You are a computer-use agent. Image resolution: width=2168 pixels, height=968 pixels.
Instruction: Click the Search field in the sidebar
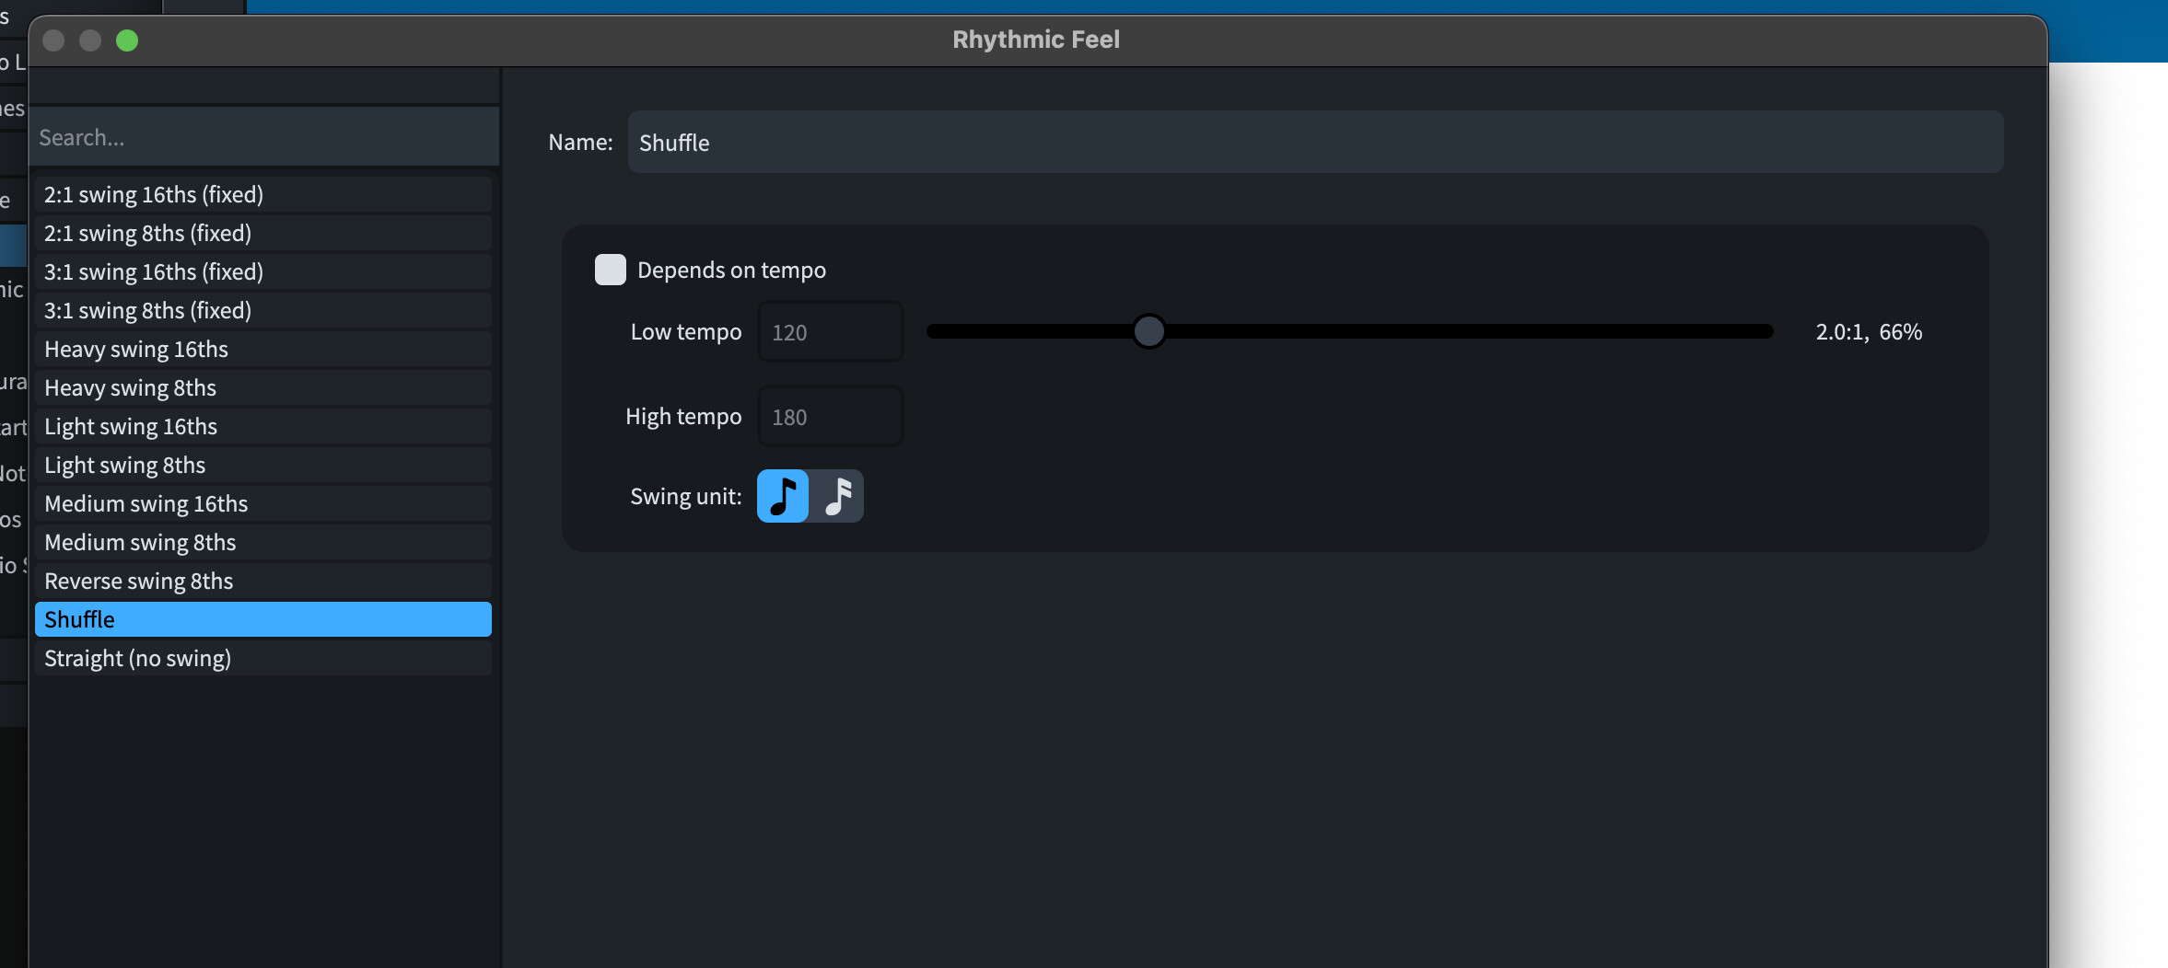click(263, 138)
